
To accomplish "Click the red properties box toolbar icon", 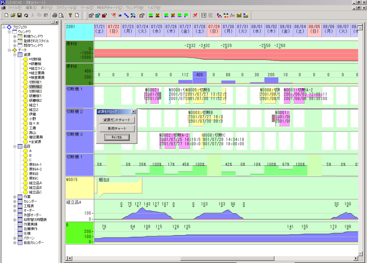I will tap(104, 15).
